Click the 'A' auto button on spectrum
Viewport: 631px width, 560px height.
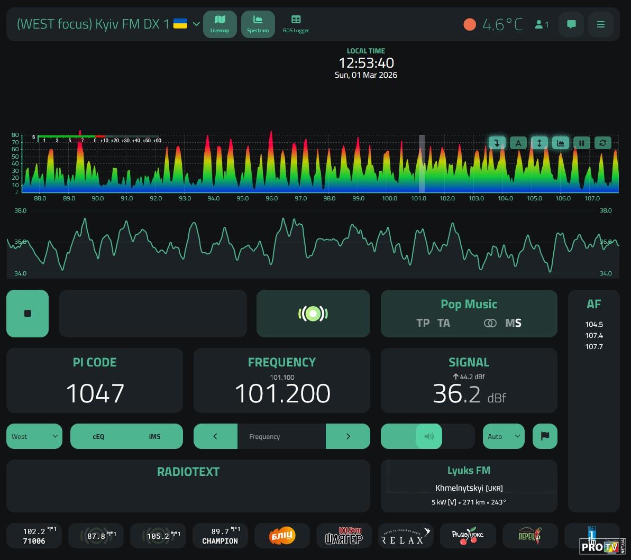518,143
